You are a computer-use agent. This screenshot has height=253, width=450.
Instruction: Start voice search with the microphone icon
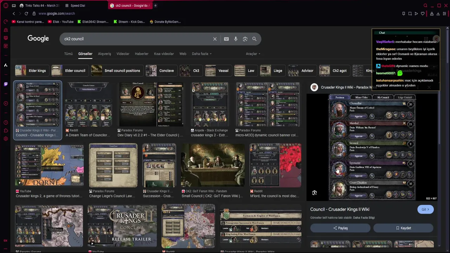236,39
